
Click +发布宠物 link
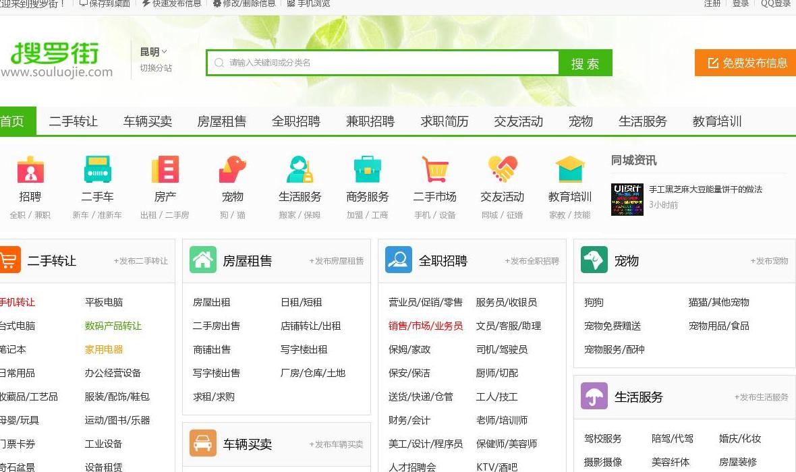coord(769,261)
